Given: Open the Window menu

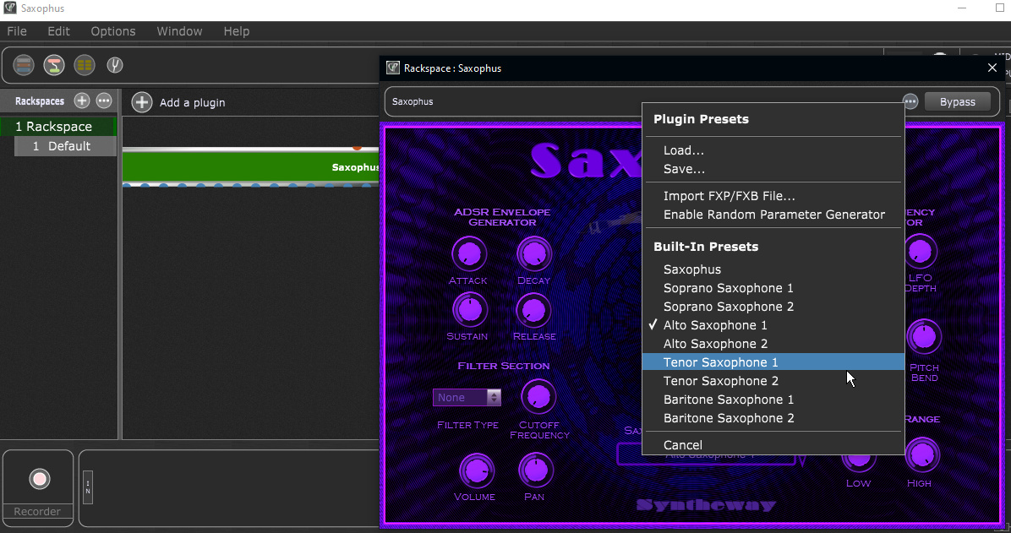Looking at the screenshot, I should point(179,31).
